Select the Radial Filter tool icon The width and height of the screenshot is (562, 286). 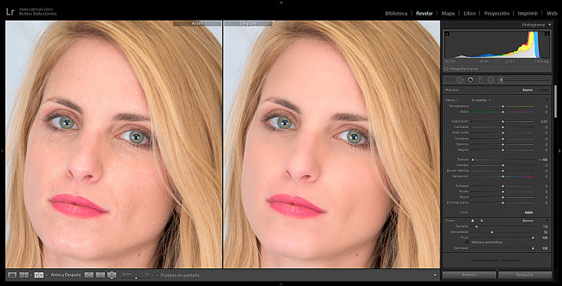click(491, 80)
